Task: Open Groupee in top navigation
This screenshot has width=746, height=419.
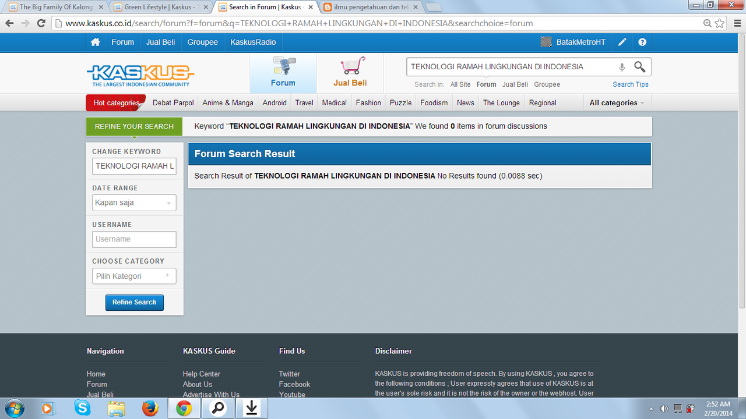Action: (203, 42)
